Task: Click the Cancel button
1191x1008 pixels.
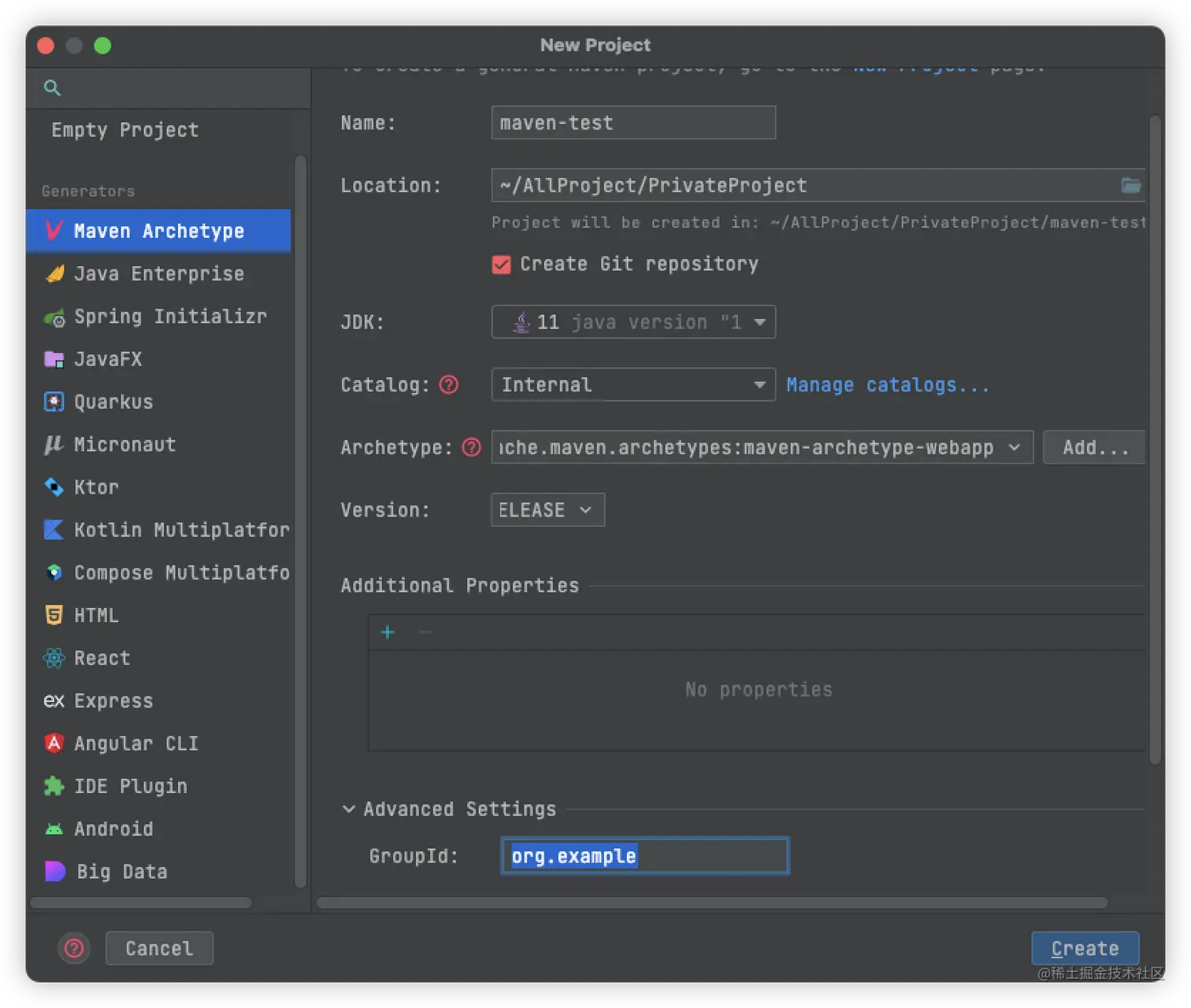Action: point(159,948)
